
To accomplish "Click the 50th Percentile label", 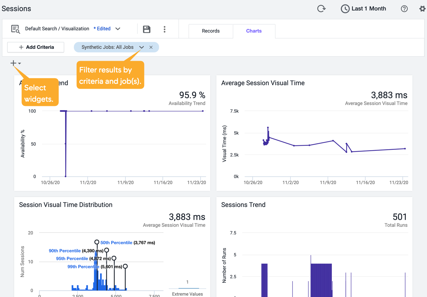I will coord(116,243).
